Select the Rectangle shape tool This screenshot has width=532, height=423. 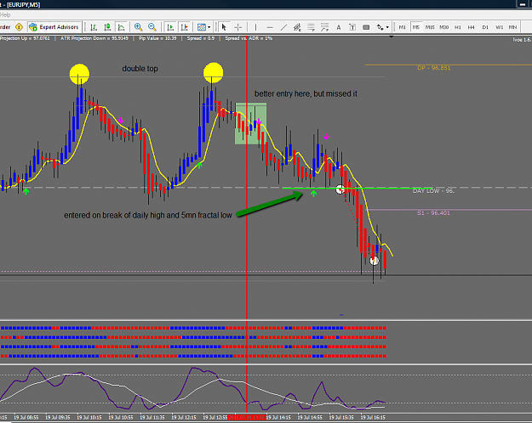366,27
